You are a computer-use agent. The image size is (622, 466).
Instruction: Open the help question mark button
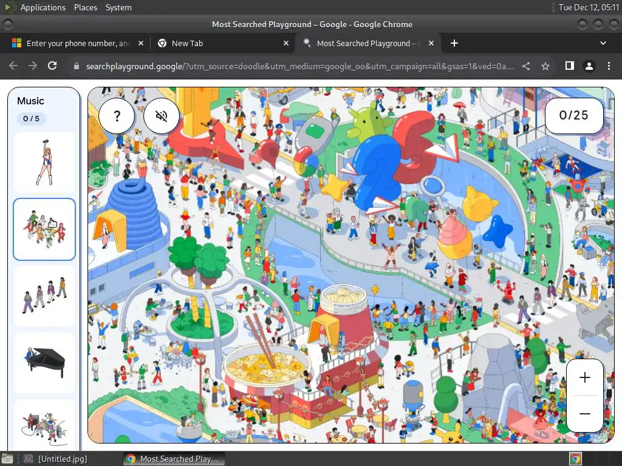pos(117,116)
